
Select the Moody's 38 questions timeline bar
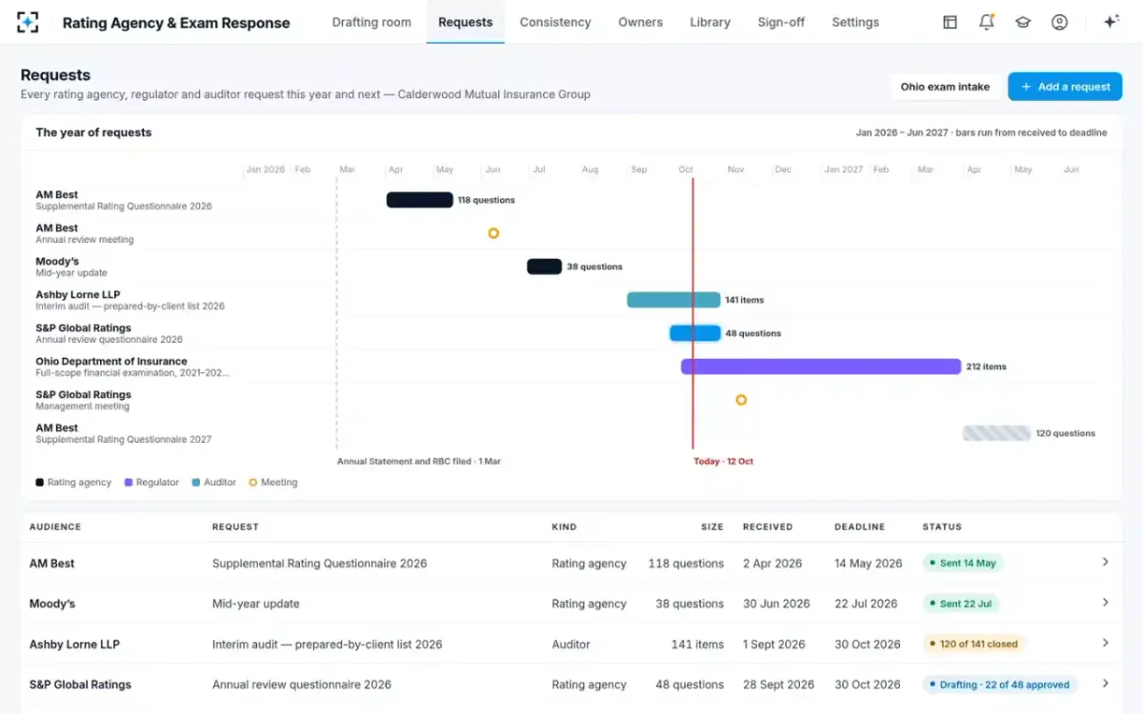click(545, 267)
